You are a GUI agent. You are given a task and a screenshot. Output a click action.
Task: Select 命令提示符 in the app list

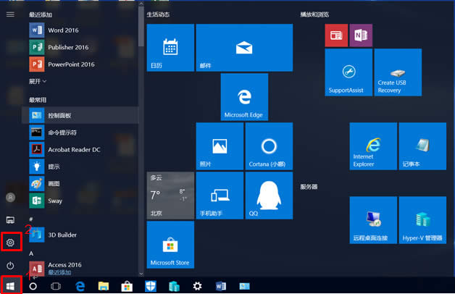(x=62, y=133)
